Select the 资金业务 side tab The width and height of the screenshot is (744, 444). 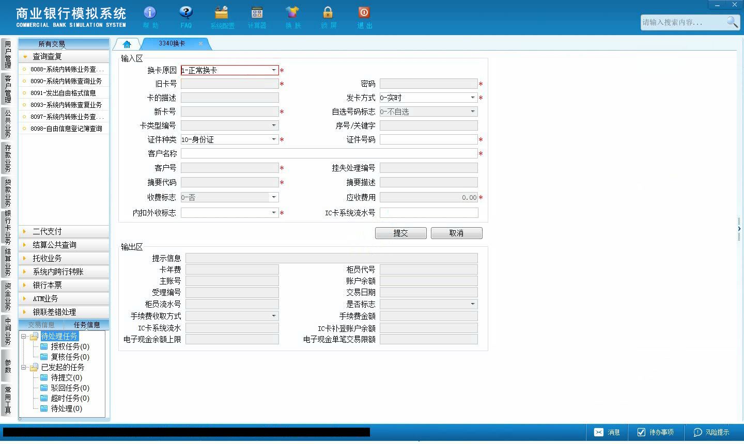[x=8, y=296]
